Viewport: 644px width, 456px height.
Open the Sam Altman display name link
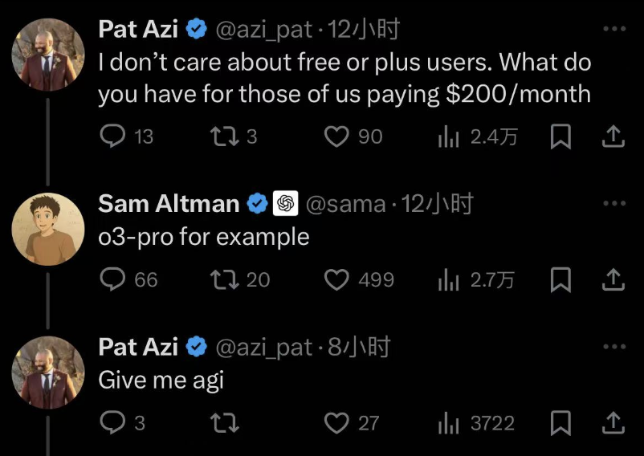pos(169,204)
